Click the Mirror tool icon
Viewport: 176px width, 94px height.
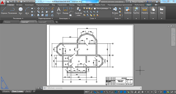coord(42,12)
